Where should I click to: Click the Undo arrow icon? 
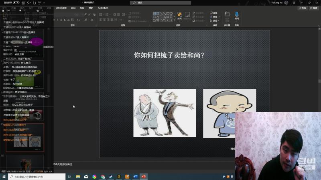click(x=28, y=2)
